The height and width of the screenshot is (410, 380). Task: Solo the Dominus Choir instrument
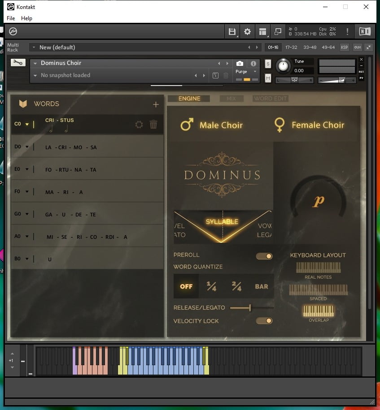coord(268,64)
